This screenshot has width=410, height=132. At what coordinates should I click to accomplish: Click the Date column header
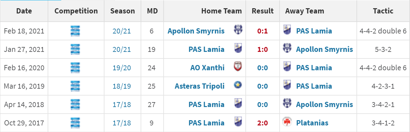[x=24, y=11]
